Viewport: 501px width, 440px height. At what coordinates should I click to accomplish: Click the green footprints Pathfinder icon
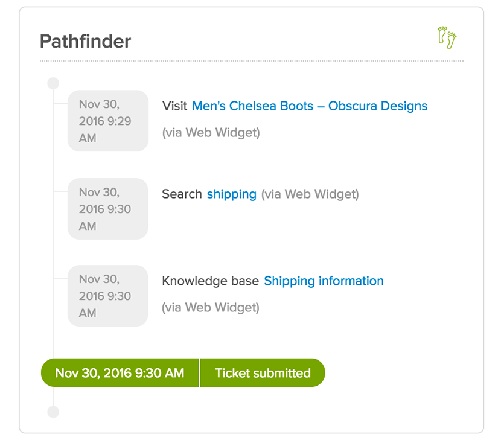point(447,37)
